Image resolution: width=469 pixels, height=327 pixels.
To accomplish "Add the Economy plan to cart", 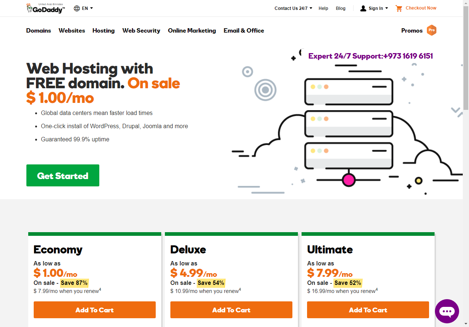I will point(95,310).
